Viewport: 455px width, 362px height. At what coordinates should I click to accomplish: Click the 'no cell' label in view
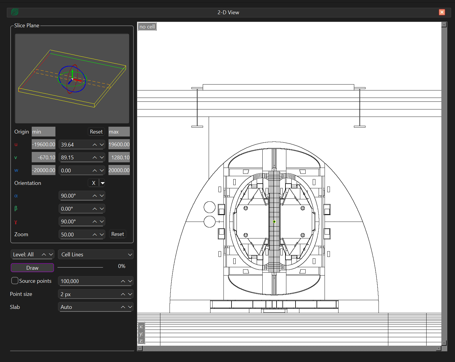coord(147,27)
